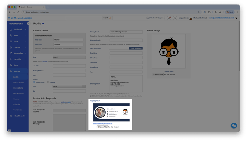Screen dimensions: 247x141
Task: Open the Edit Website settings item
Action: tap(18, 93)
